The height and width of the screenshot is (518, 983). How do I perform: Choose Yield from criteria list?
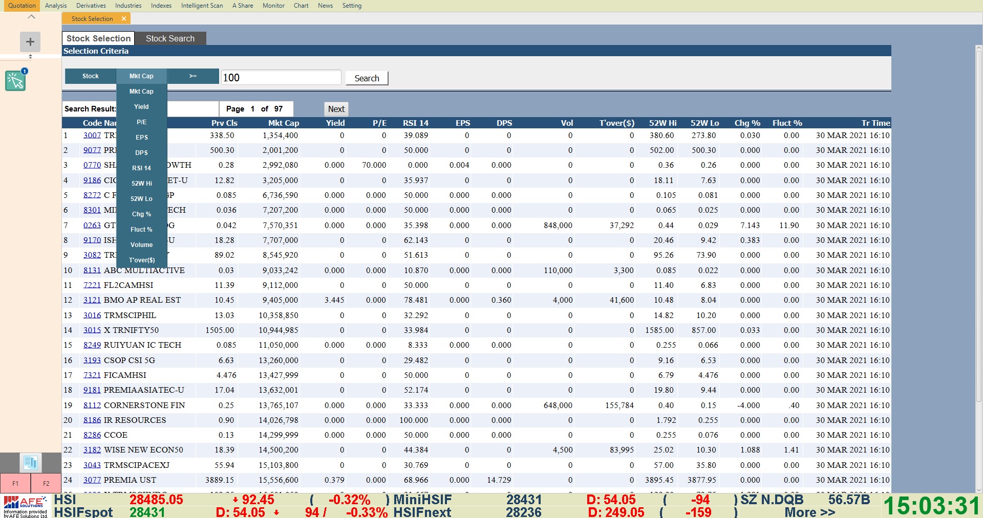pos(142,107)
